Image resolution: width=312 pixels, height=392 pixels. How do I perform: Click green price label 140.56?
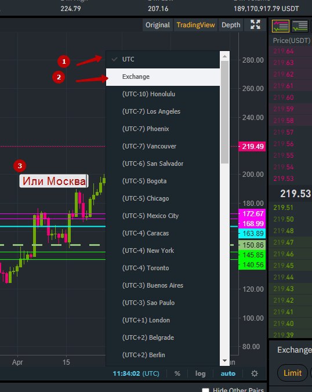252,265
